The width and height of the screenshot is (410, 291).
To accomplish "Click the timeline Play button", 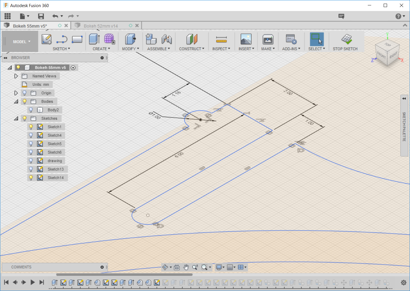I will pos(33,282).
